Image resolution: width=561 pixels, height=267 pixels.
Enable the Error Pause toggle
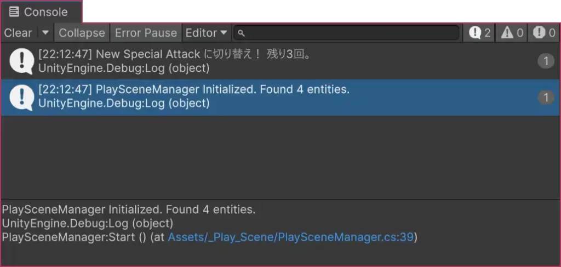tap(146, 33)
